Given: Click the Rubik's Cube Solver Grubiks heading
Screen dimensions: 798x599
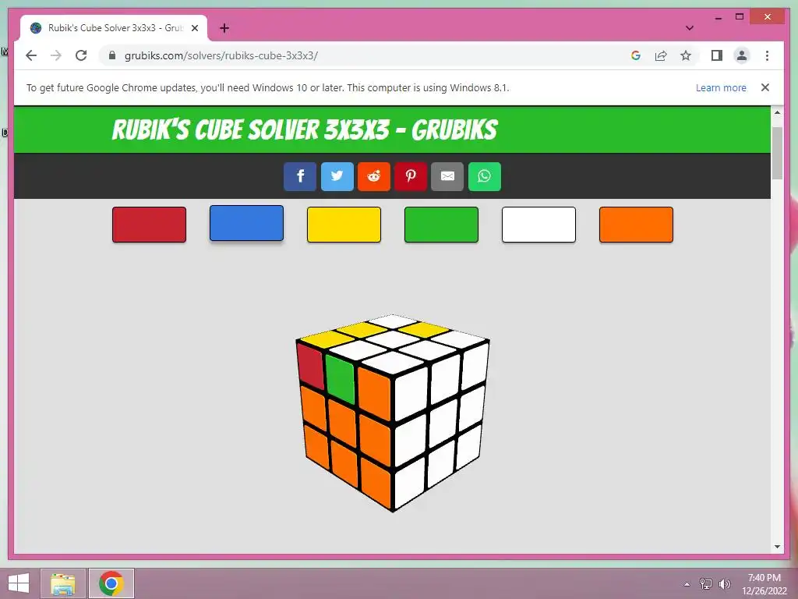Looking at the screenshot, I should [305, 129].
